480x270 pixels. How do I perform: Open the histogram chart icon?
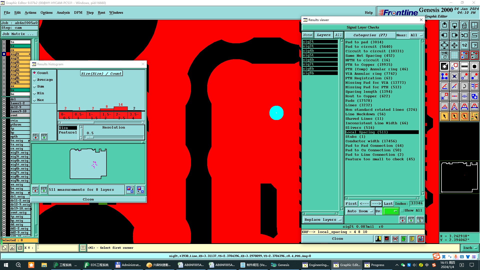click(x=421, y=239)
